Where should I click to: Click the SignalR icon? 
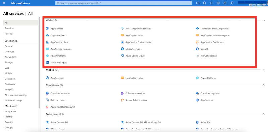pos(197,49)
